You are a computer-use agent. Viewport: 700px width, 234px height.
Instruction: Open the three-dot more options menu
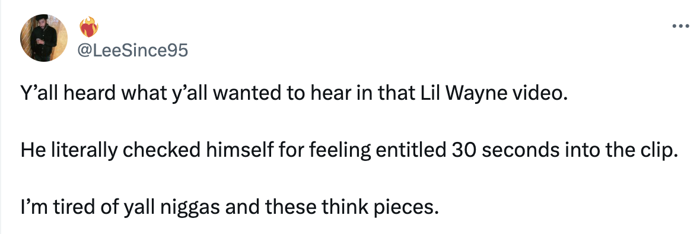tap(680, 26)
